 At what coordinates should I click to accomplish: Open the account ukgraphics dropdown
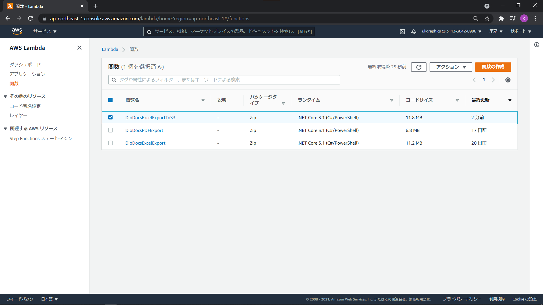pyautogui.click(x=452, y=31)
